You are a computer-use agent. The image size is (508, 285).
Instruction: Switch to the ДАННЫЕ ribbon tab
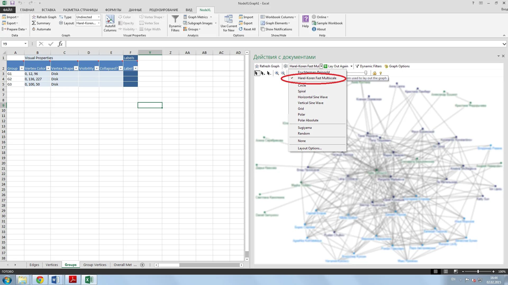[135, 10]
